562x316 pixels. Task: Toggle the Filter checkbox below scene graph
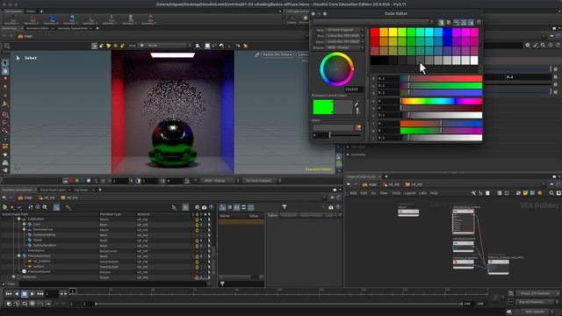pos(4,284)
